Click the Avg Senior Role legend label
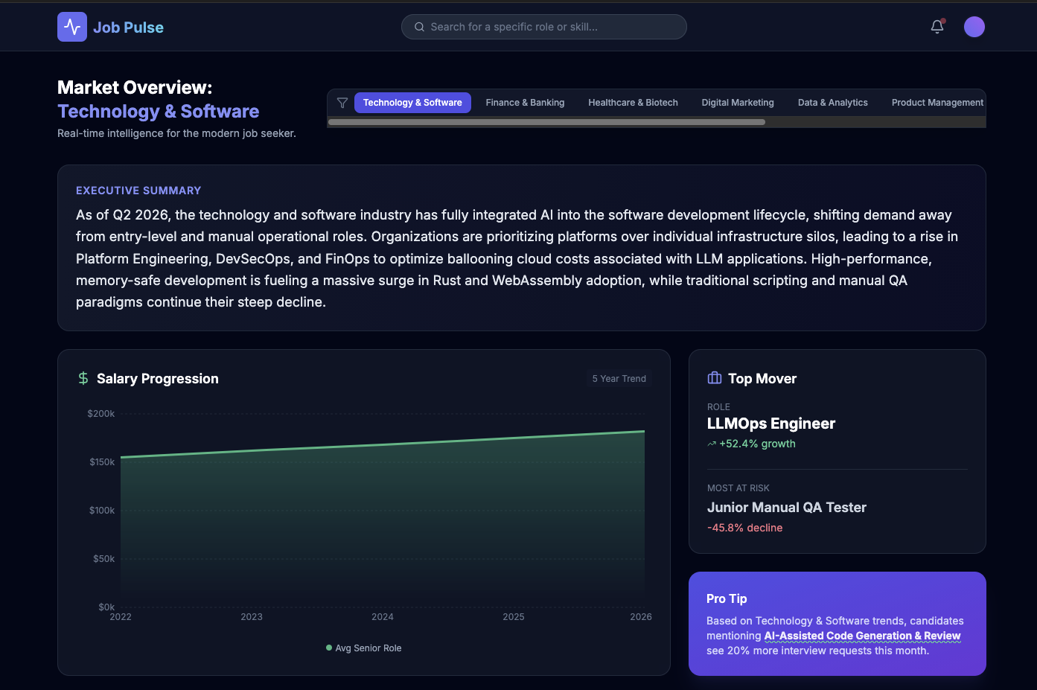Screen dimensions: 1037x690 (368, 648)
